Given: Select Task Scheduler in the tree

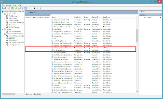Looking at the screenshot, I should coord(13,16).
